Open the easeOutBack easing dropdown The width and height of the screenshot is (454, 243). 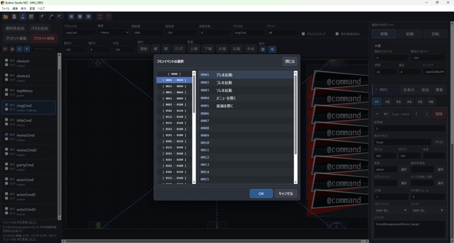pyautogui.click(x=434, y=72)
